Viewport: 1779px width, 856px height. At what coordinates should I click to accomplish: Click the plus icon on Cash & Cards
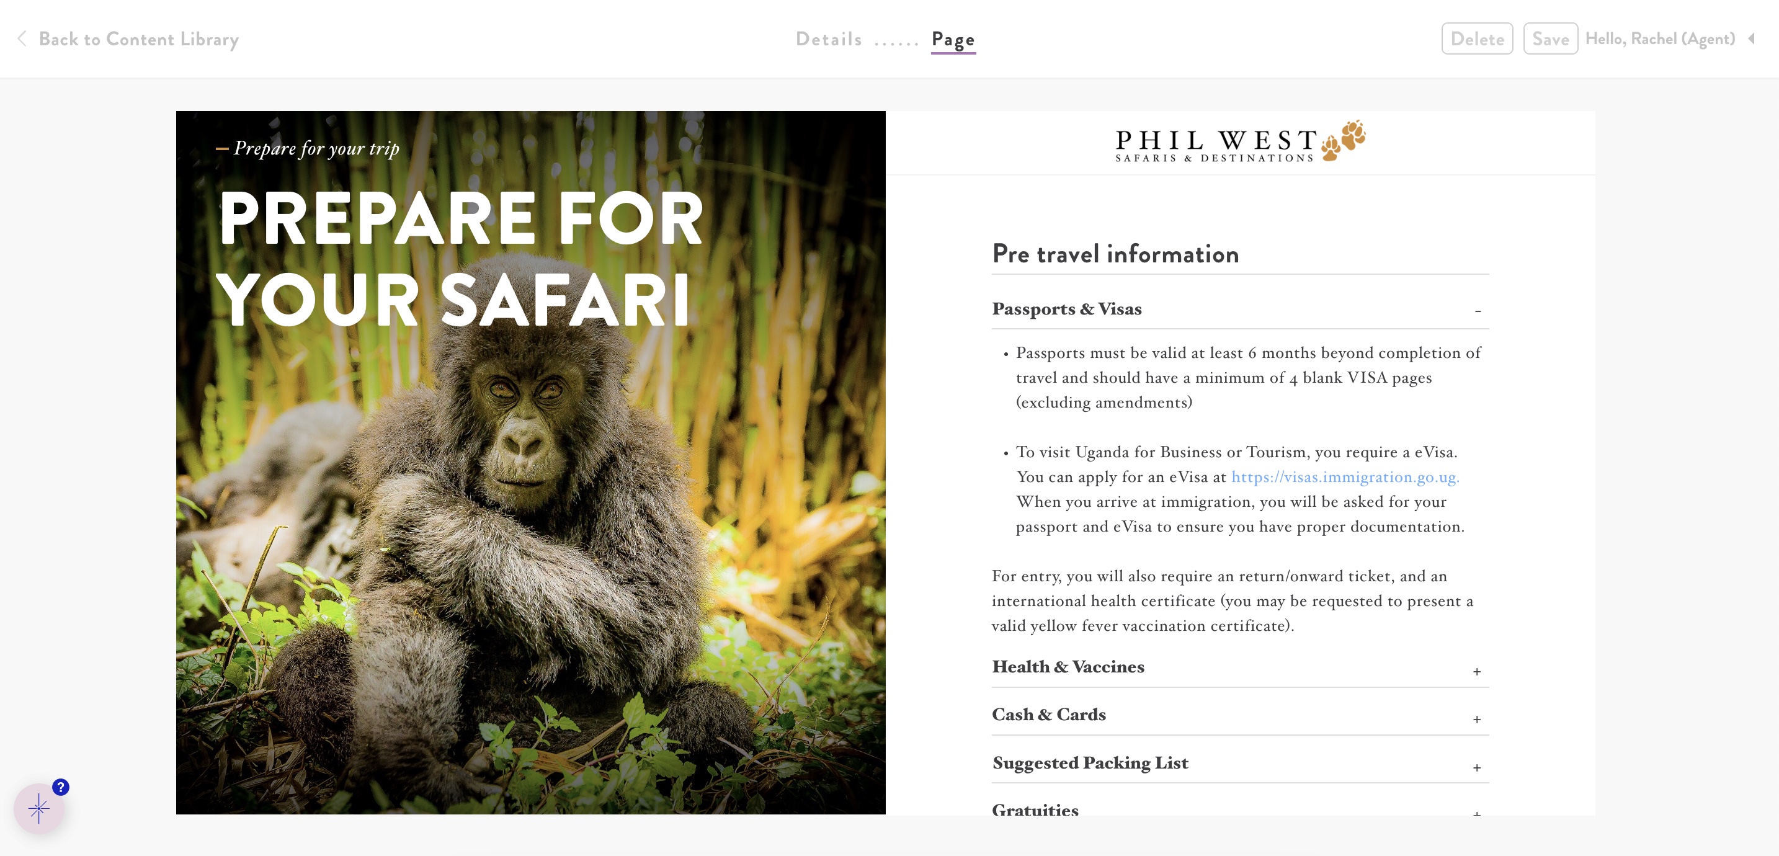(x=1476, y=719)
